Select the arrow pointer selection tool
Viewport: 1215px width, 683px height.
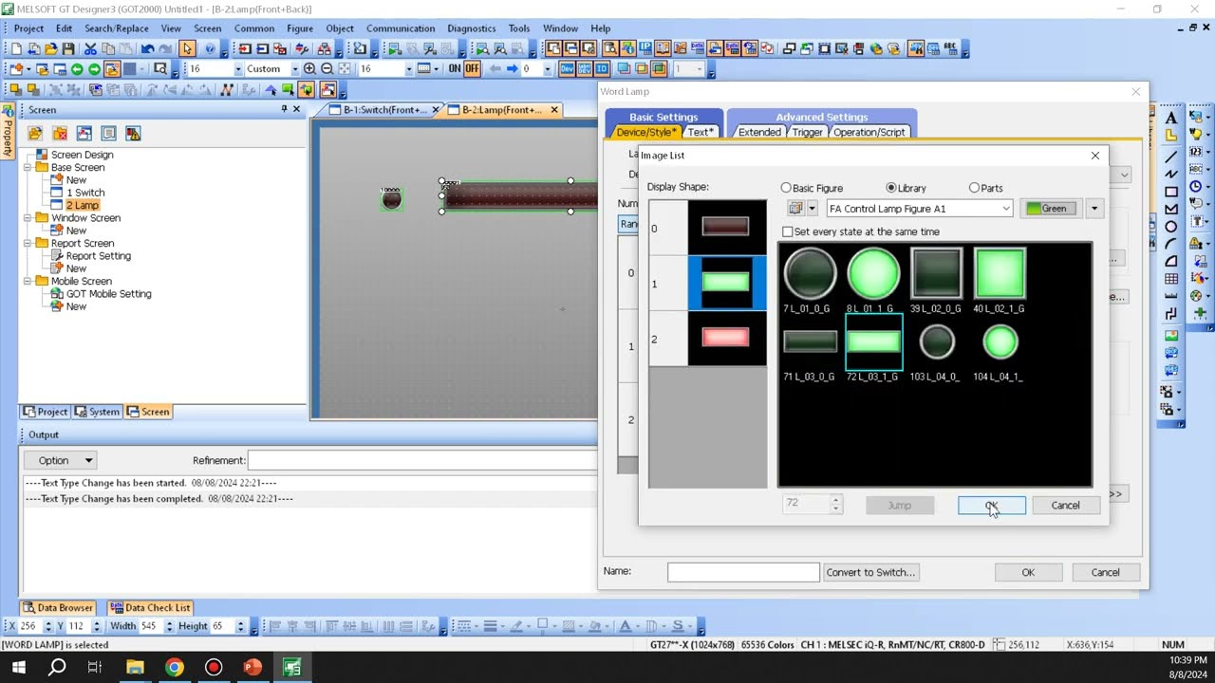point(187,48)
